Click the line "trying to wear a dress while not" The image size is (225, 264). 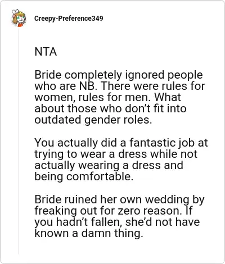click(116, 154)
